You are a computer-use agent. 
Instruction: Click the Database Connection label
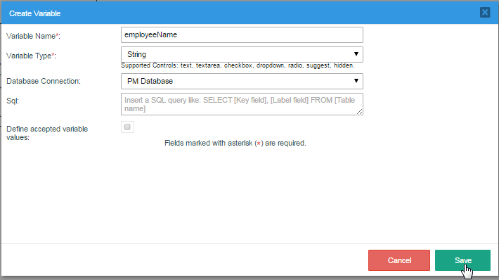(44, 81)
